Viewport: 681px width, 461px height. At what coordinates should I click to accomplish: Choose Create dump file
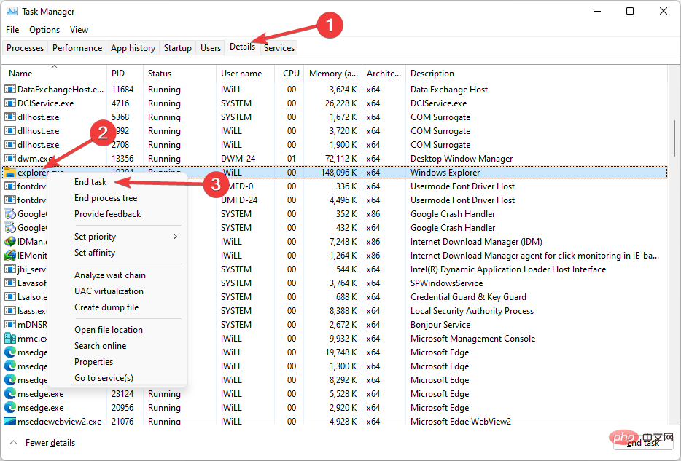106,307
